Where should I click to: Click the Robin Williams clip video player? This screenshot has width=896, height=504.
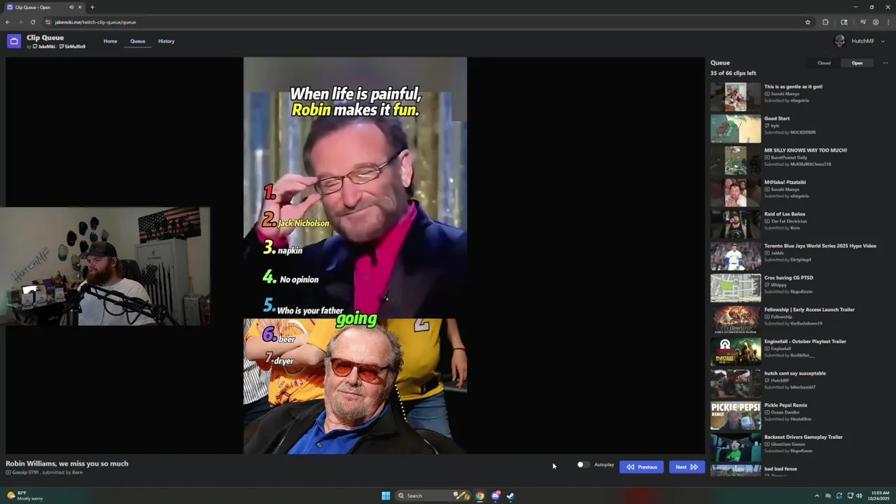(x=355, y=255)
